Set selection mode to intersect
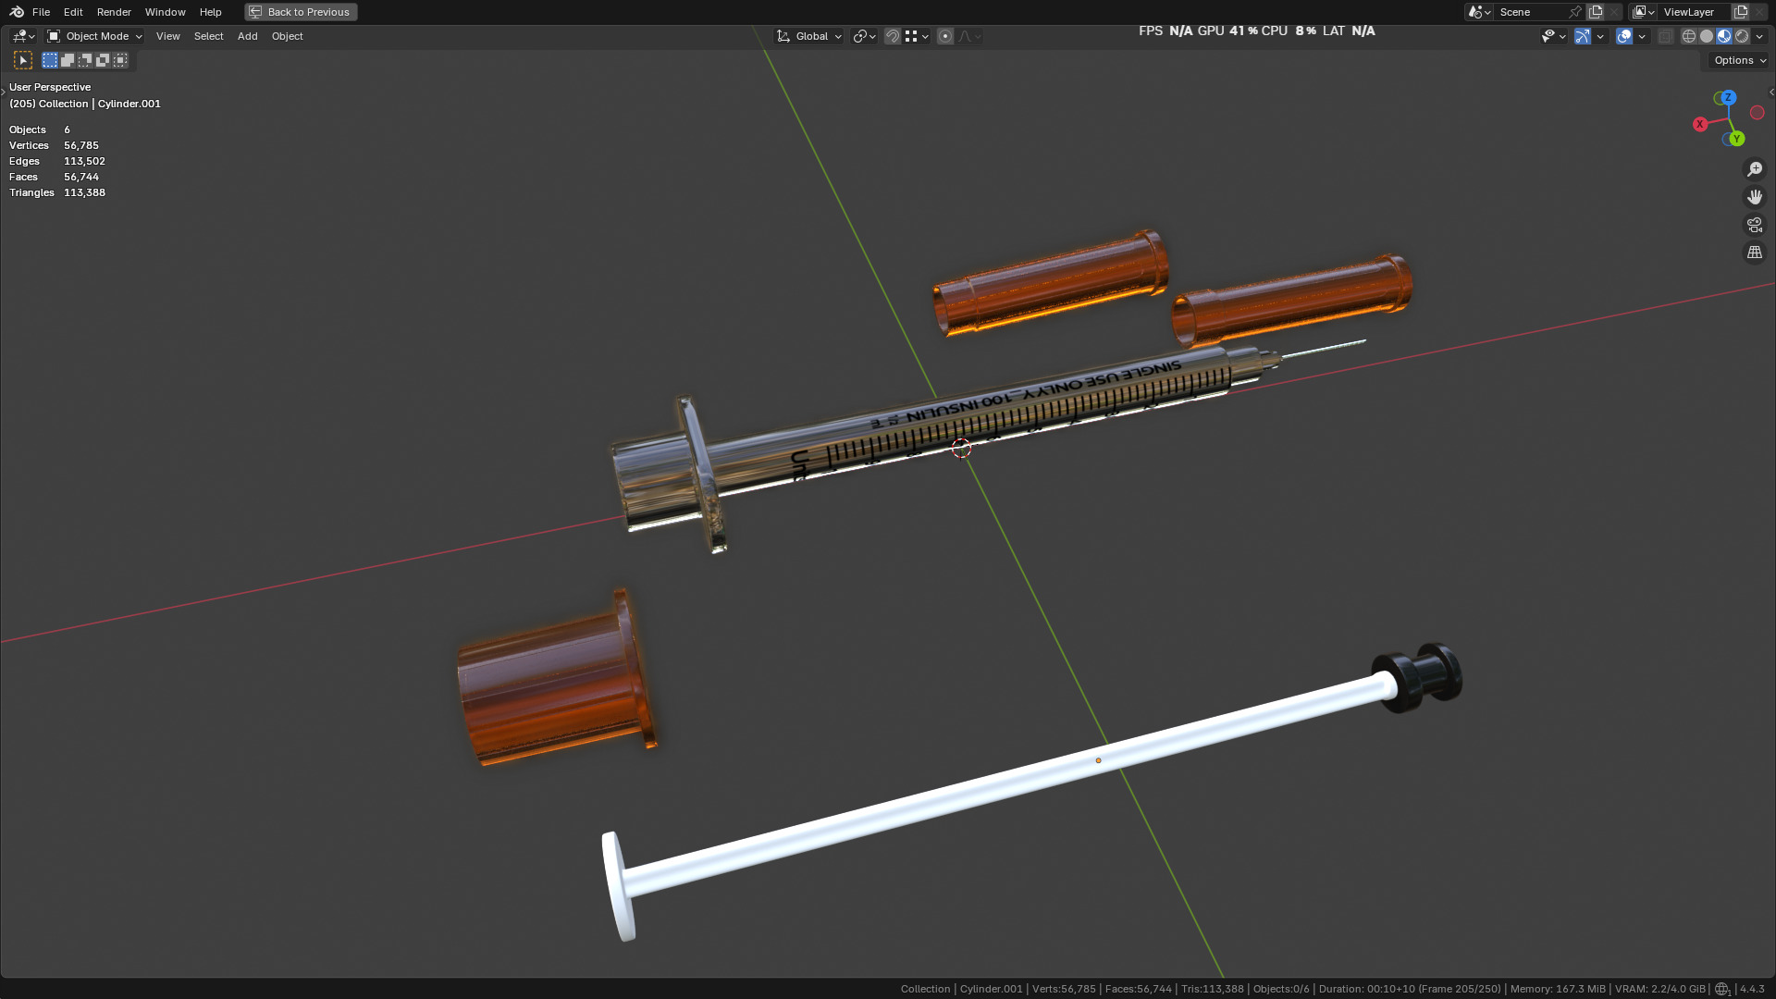The image size is (1776, 999). (x=120, y=60)
